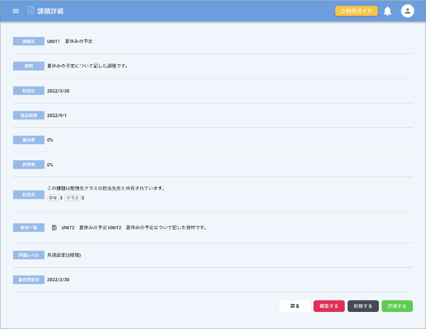Viewport: 426px width, 329px height.
Task: Click the 評価率 label
Action: [28, 165]
